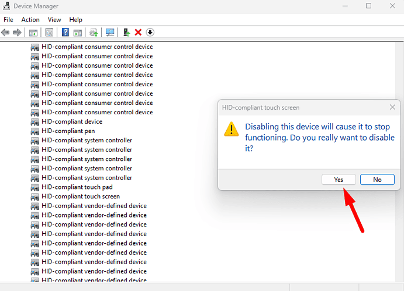Open the Action menu
404x291 pixels.
pos(30,19)
